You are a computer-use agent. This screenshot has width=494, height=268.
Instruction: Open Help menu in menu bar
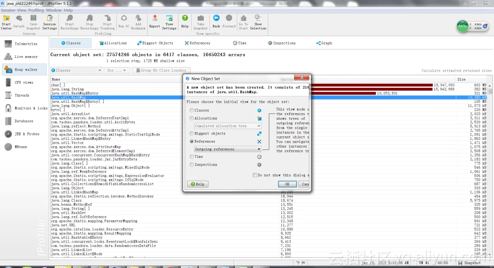[68, 10]
